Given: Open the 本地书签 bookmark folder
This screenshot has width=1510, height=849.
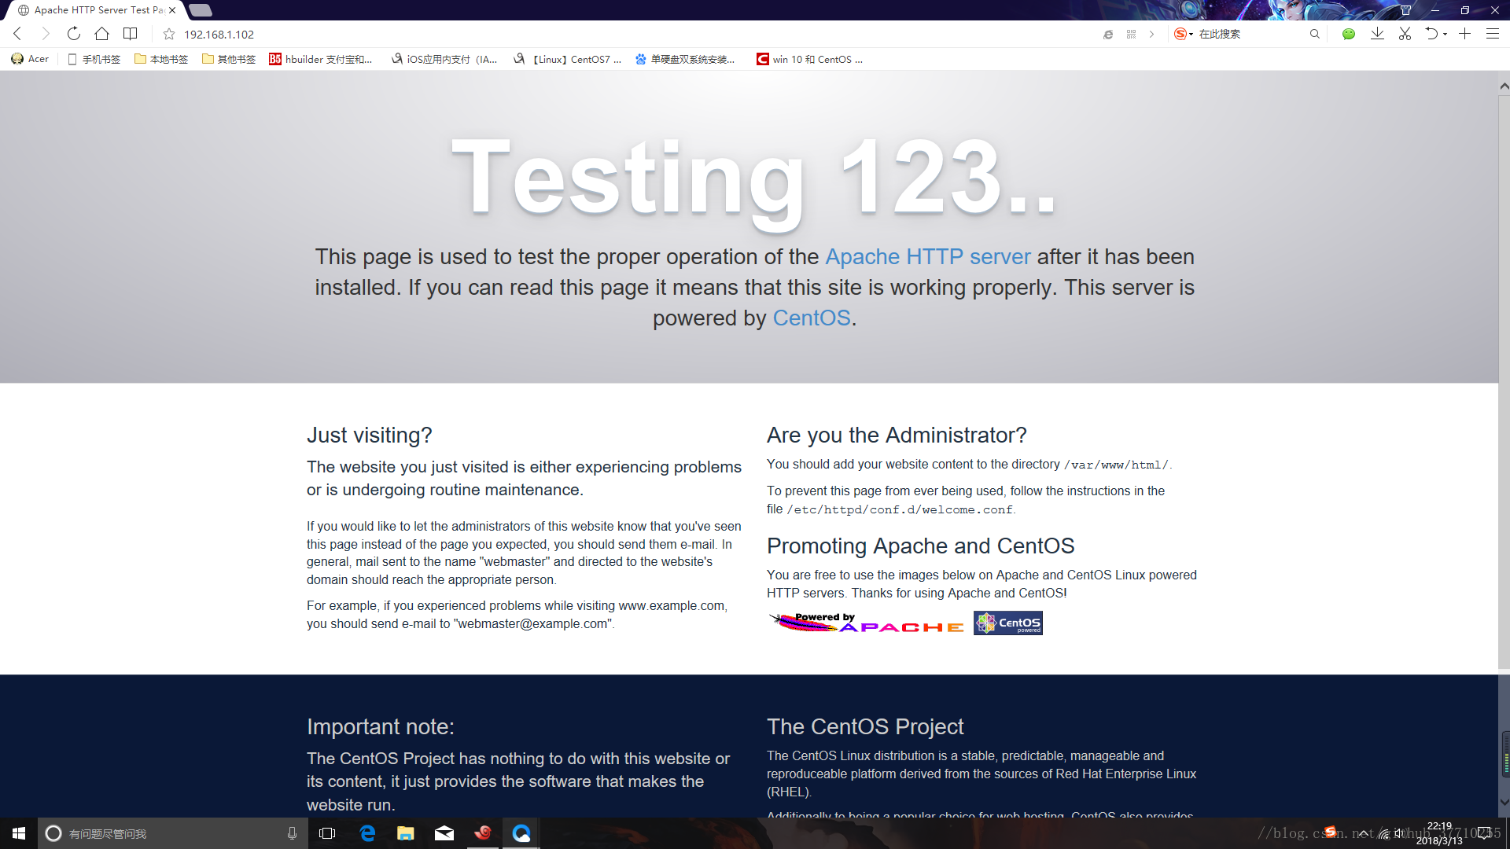Looking at the screenshot, I should (161, 59).
